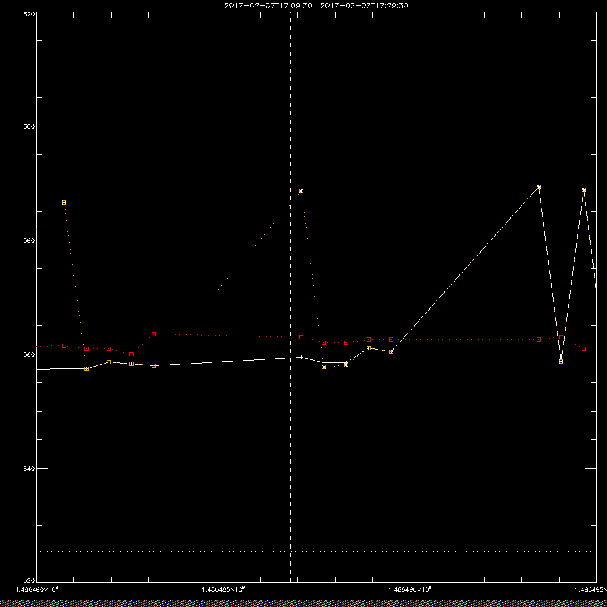Click the start timestamp 2017-02-07T17:09:30 in title
607x607 pixels.
click(268, 6)
